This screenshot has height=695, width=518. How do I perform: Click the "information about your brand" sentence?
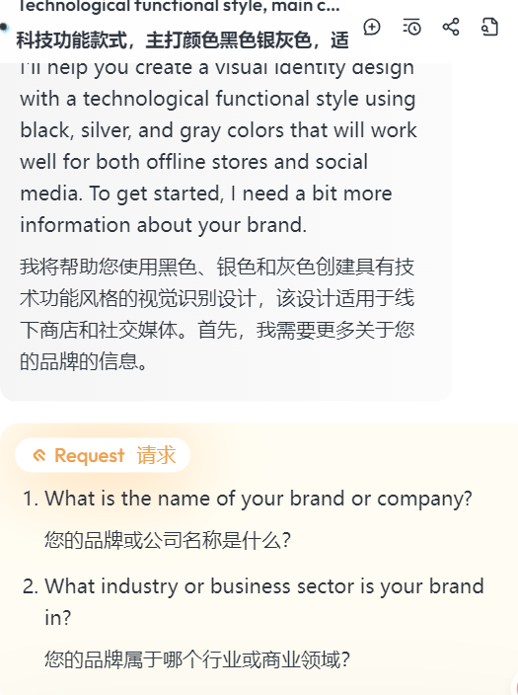(x=163, y=225)
